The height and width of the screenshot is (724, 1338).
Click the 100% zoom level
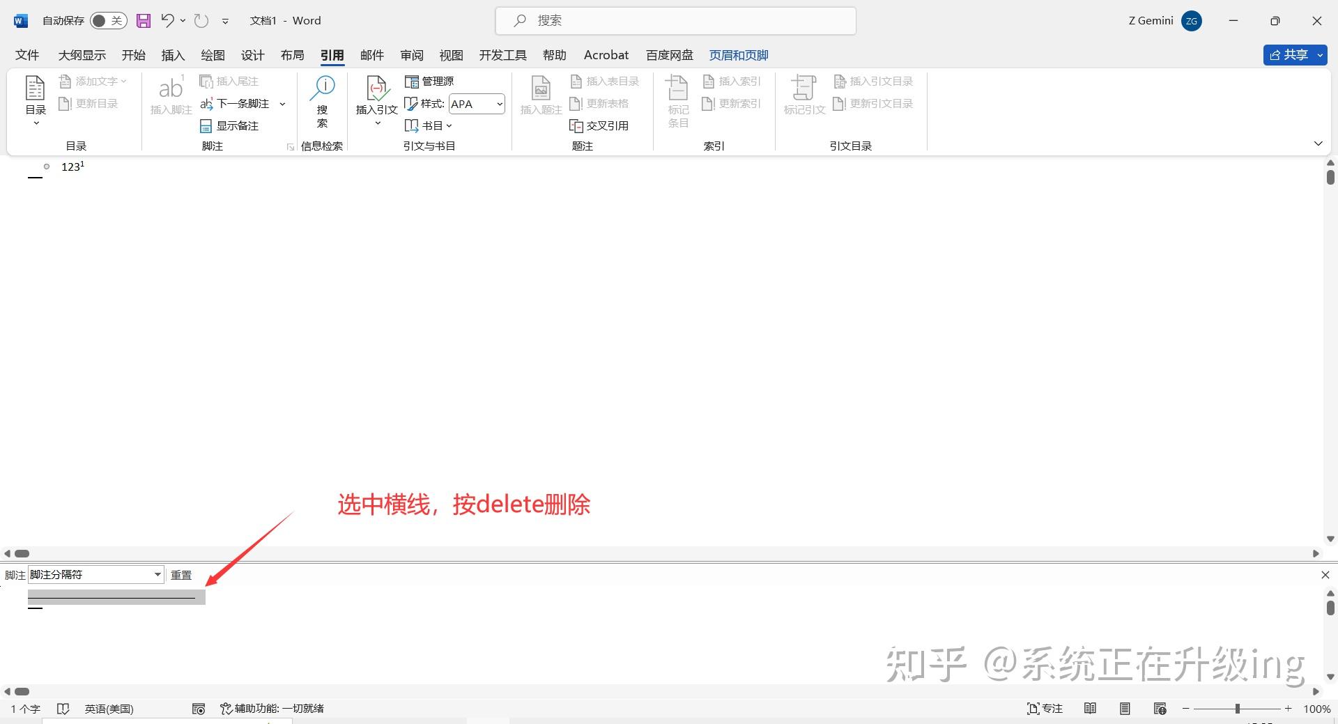point(1316,708)
